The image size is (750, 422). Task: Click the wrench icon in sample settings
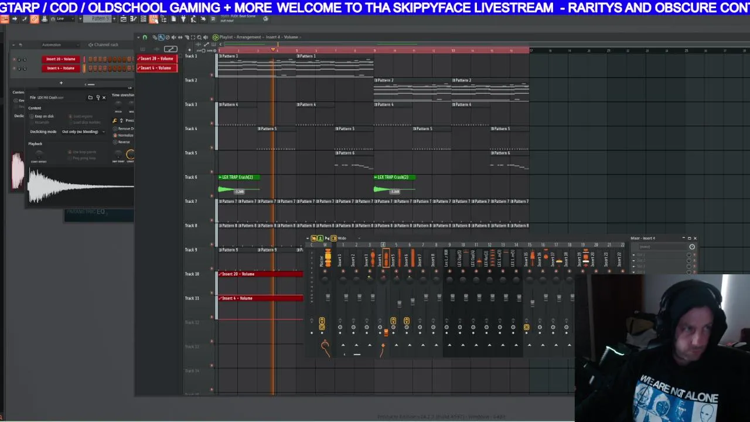tap(115, 121)
